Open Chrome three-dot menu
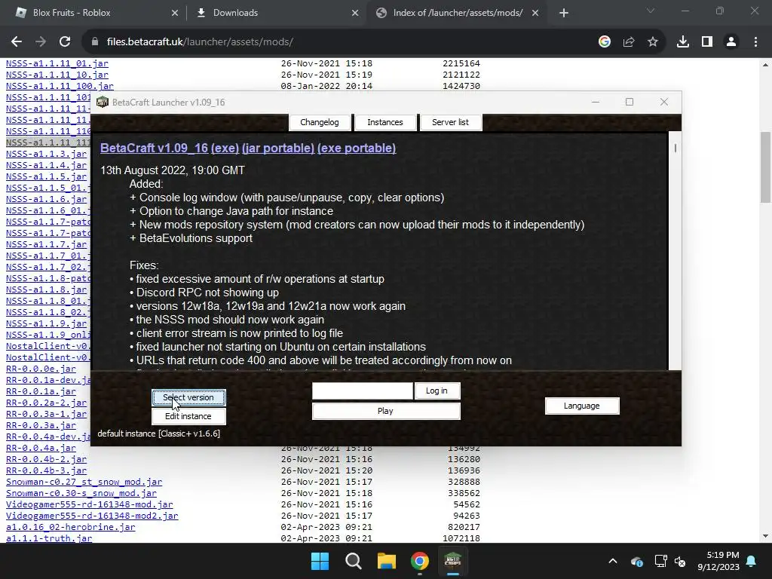This screenshot has width=772, height=579. tap(755, 42)
